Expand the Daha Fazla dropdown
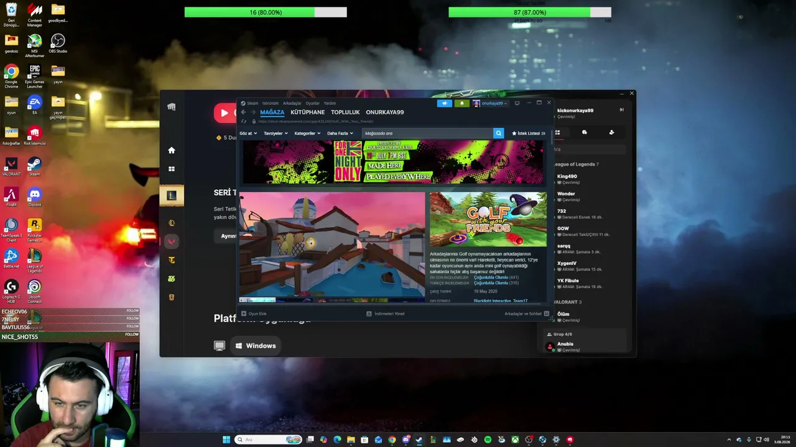This screenshot has height=447, width=796. 340,133
